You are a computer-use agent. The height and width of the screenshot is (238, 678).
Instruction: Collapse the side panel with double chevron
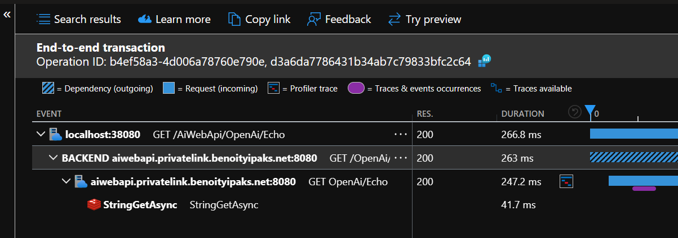point(7,15)
